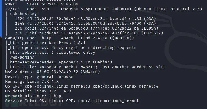
Task: Click the ED25519 host key line
Action: click(x=89, y=33)
